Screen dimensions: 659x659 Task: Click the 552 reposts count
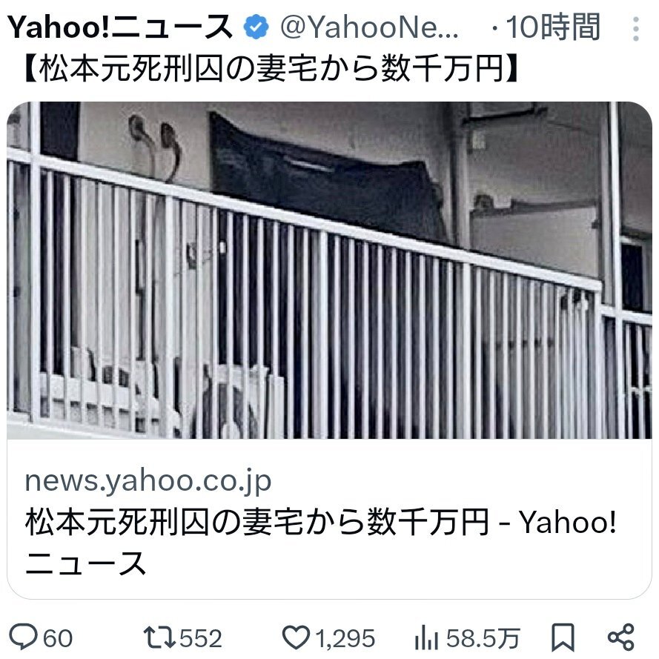201,638
